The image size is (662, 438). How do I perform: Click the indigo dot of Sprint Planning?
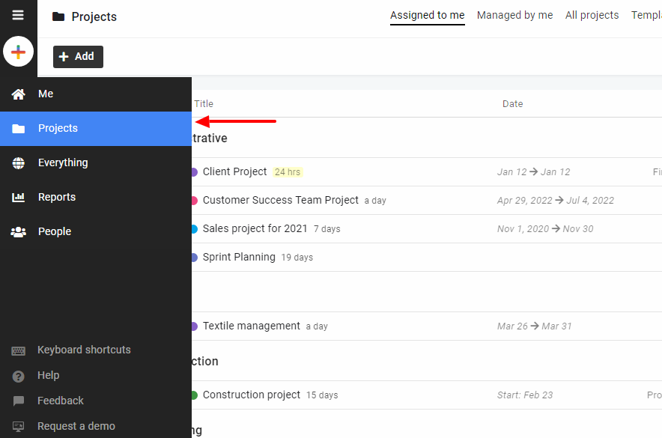click(194, 258)
